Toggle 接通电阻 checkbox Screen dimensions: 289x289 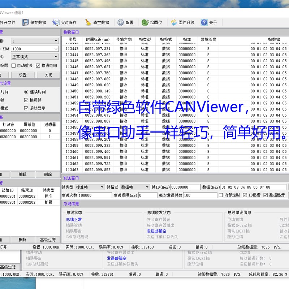pyautogui.click(x=38, y=66)
